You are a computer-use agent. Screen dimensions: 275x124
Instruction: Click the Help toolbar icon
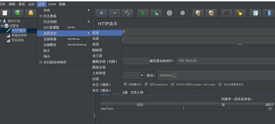[268, 13]
